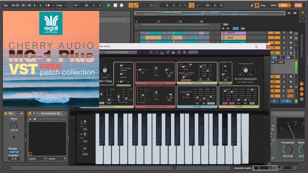Click the W width button of the overview

coord(295,13)
